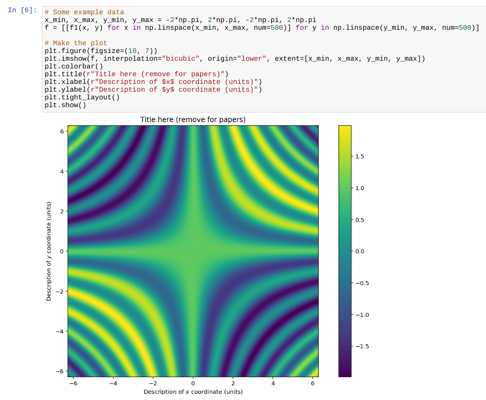
Task: Click the plt.imshow code line
Action: [x=235, y=59]
